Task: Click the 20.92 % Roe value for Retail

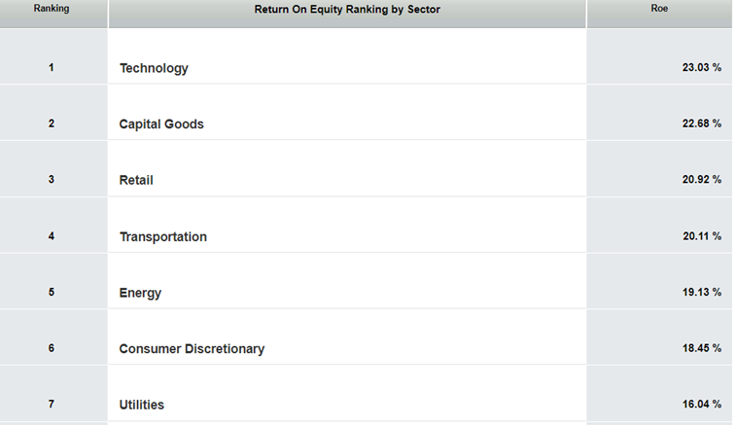Action: [701, 180]
